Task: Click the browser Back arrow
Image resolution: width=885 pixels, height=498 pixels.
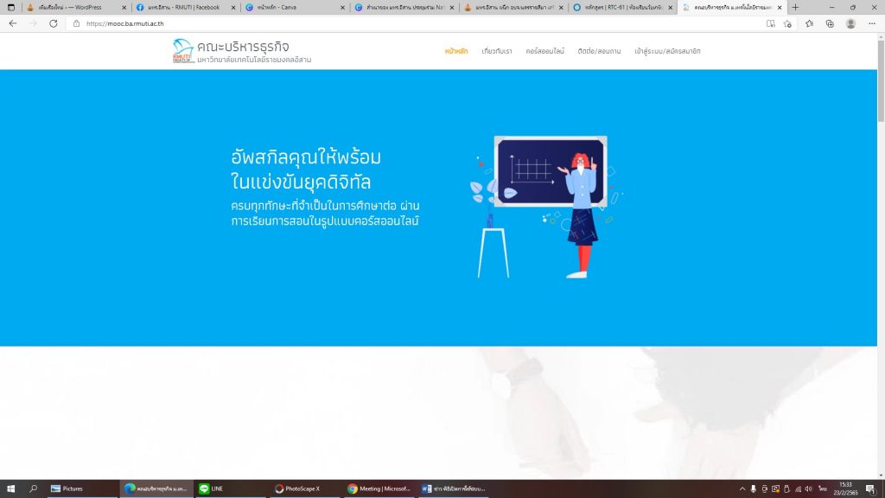Action: tap(12, 23)
